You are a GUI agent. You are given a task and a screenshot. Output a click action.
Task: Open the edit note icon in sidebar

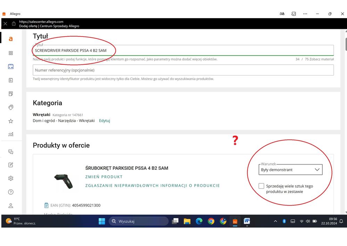click(x=11, y=165)
